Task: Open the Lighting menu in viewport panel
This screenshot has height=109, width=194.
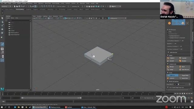Action: pyautogui.click(x=45, y=16)
